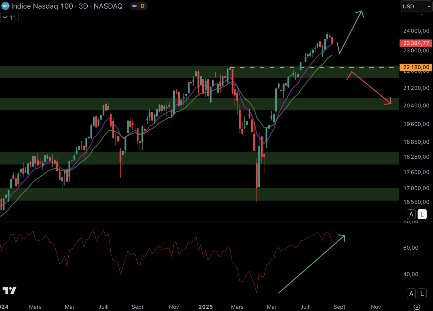
Task: Click the 21 200,00 price axis label
Action: [x=416, y=88]
